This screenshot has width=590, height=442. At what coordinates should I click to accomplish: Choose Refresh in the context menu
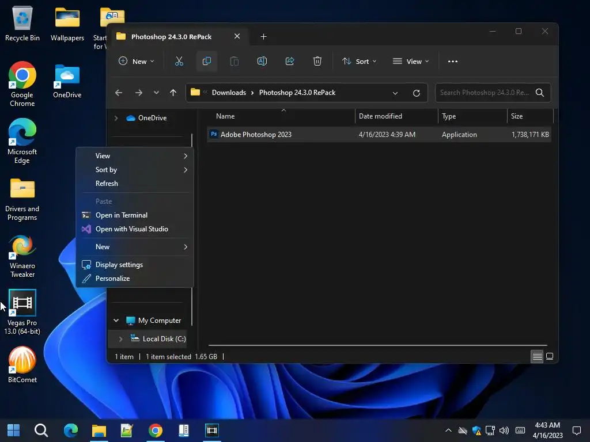(x=135, y=184)
